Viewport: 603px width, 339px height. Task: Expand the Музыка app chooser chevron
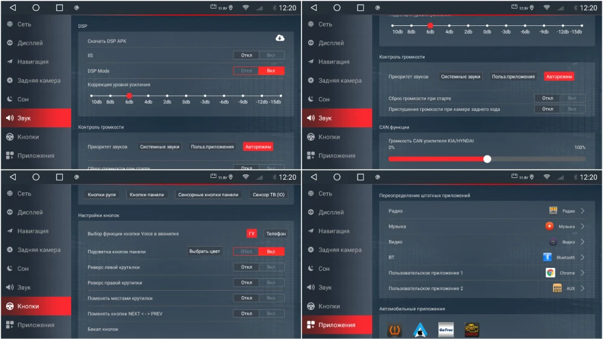pyautogui.click(x=582, y=226)
